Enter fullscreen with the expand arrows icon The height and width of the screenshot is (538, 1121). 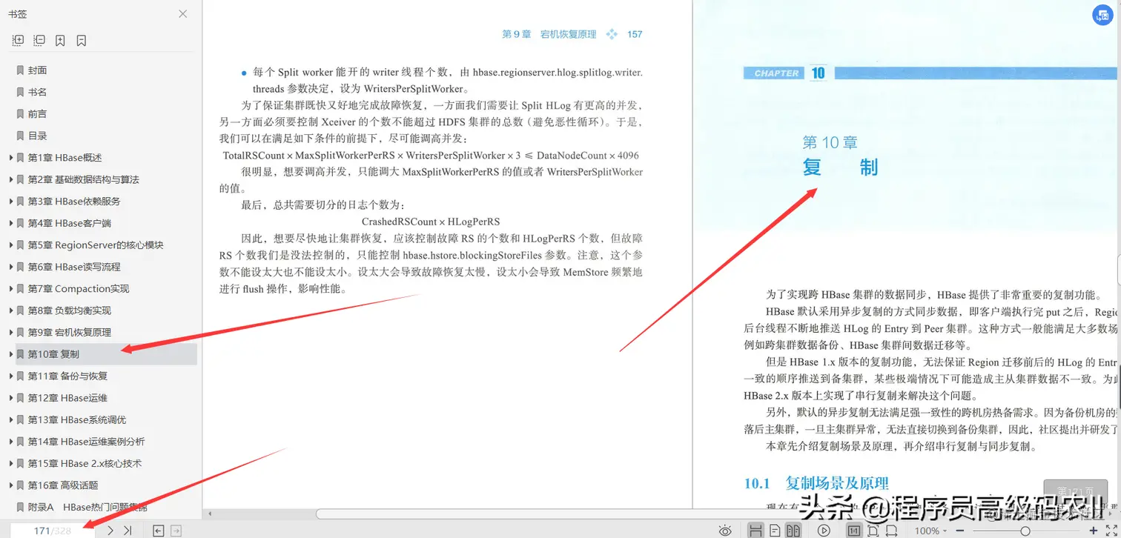pyautogui.click(x=1110, y=530)
